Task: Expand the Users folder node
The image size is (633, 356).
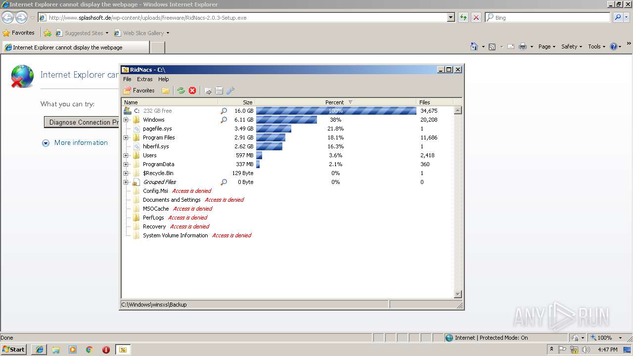Action: [126, 155]
